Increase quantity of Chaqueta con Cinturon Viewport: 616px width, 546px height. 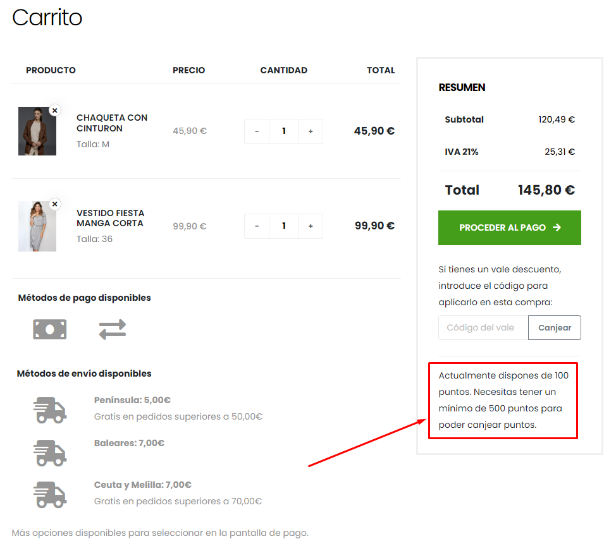tap(311, 131)
